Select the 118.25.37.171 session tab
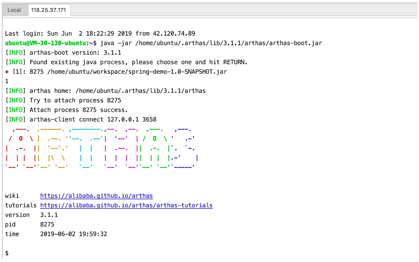 [49, 10]
